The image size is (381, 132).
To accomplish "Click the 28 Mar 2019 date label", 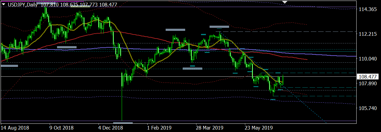I will click(209, 127).
